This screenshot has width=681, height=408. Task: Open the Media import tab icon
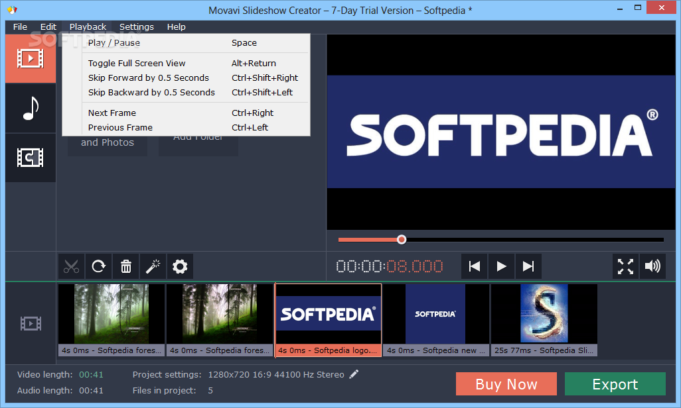31,58
